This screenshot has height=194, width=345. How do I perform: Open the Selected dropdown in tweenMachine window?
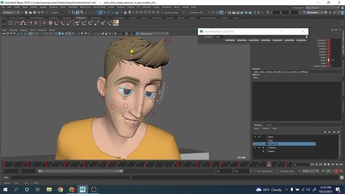coord(208,37)
